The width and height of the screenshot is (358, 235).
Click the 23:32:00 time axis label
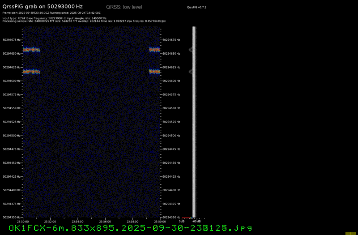point(50,222)
